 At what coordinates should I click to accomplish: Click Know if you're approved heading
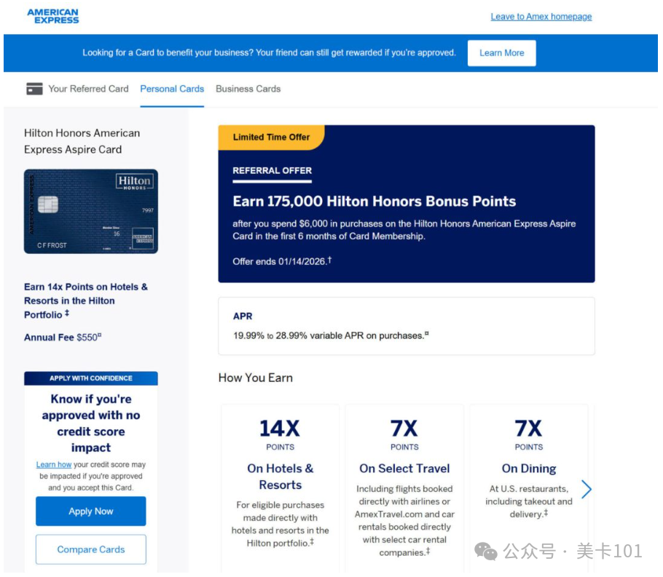pyautogui.click(x=91, y=423)
